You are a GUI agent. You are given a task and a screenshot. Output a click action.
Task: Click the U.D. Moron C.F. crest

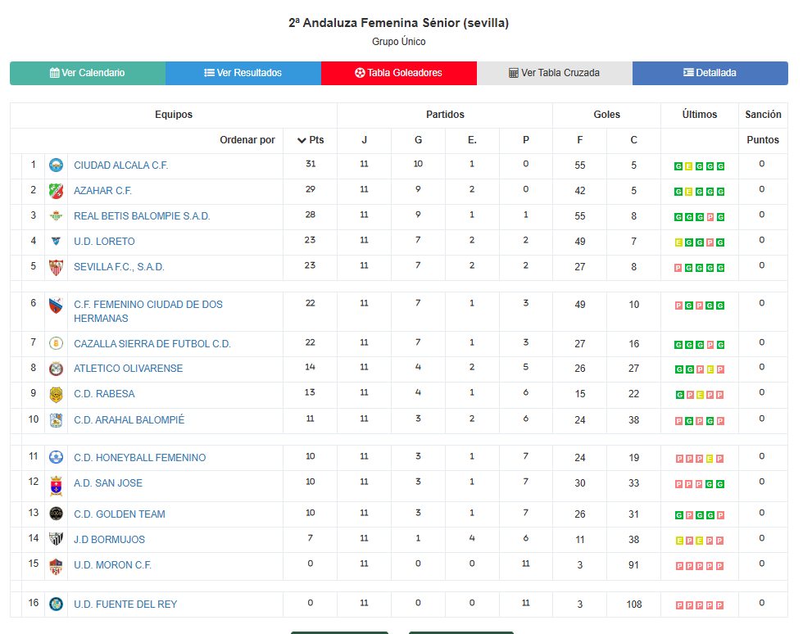pyautogui.click(x=56, y=566)
